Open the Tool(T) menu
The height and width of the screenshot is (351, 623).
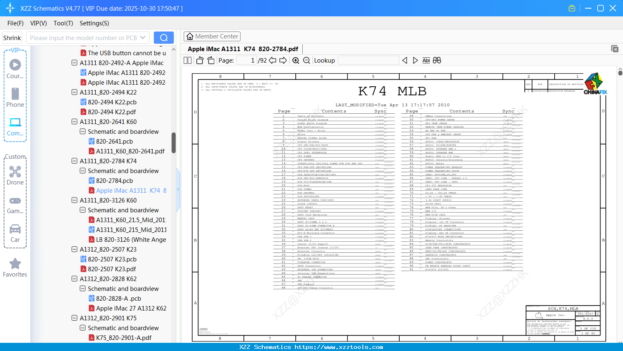tap(63, 23)
